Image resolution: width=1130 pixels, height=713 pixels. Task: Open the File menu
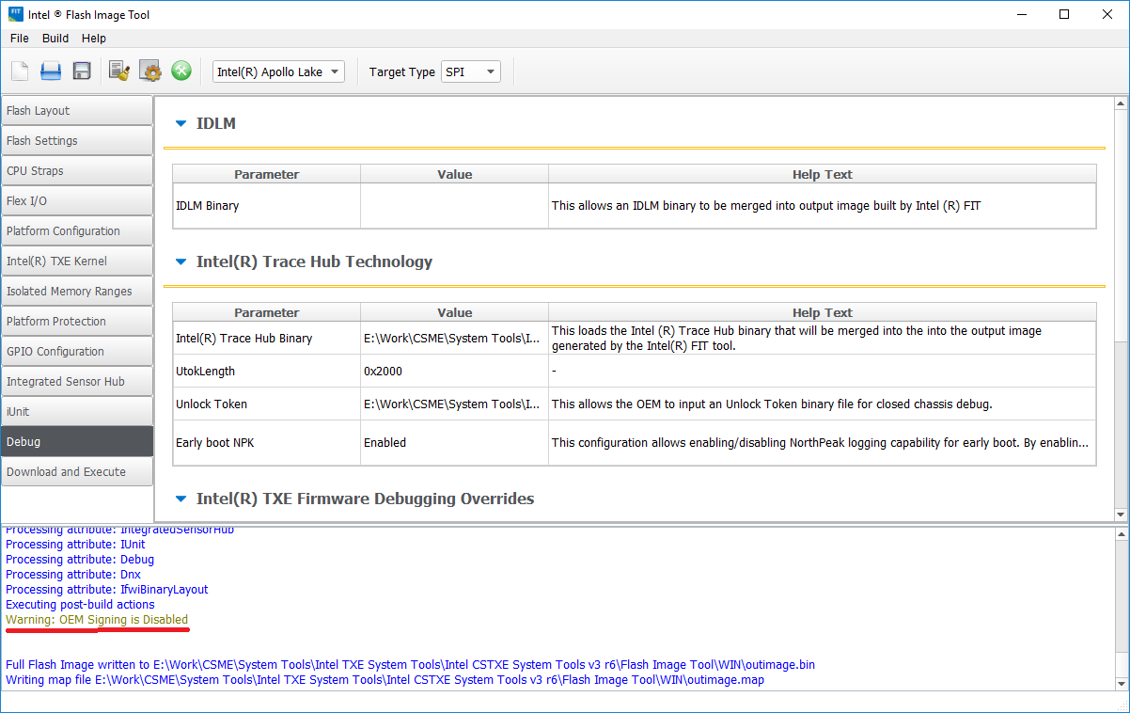pyautogui.click(x=20, y=39)
